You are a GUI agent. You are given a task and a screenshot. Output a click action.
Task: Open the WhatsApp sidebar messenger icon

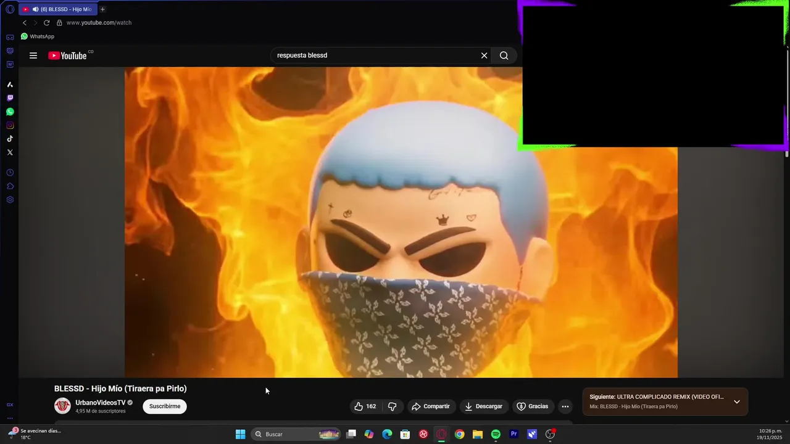10,112
